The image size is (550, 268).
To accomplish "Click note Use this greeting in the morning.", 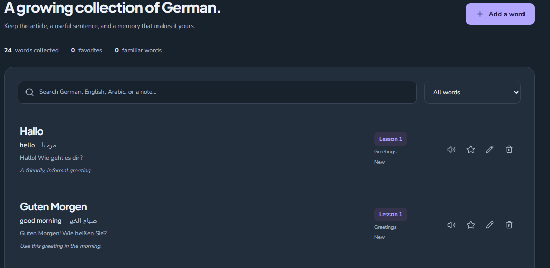I will tap(61, 246).
